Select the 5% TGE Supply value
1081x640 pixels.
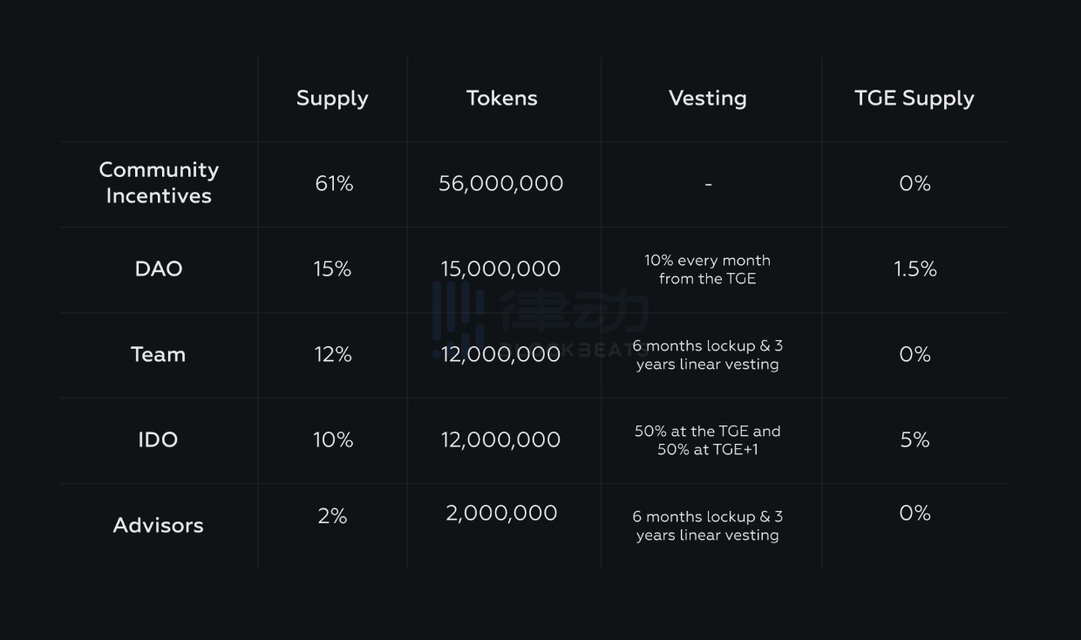pos(914,439)
